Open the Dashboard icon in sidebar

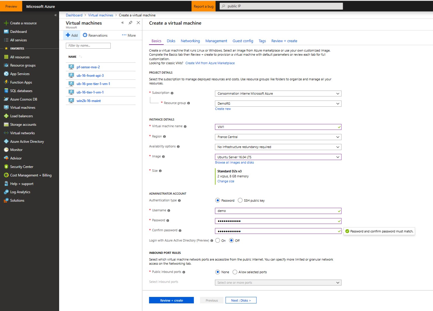6,32
